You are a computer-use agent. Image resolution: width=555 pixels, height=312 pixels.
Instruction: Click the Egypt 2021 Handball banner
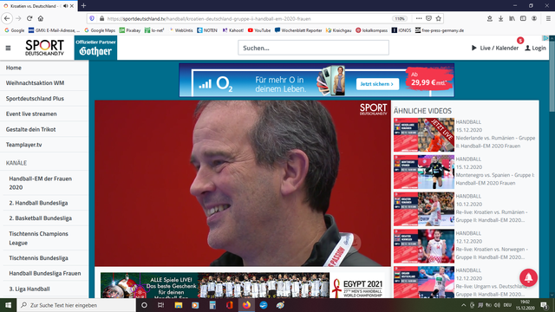tap(243, 285)
